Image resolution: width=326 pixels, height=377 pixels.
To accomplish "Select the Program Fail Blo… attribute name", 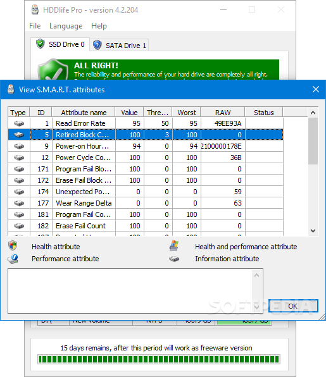I will [x=84, y=169].
